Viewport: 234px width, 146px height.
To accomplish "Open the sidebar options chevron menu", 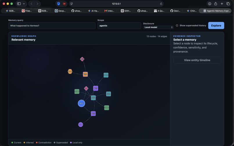I will click(24, 4).
